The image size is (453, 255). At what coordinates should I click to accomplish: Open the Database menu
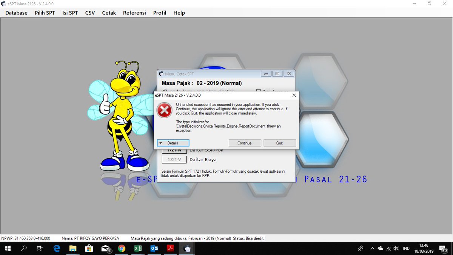point(16,12)
